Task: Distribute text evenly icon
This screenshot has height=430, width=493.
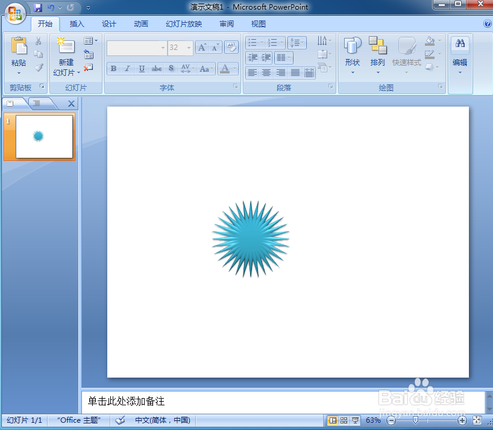Action: [309, 73]
